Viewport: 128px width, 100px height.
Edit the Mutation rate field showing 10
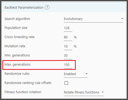(68, 46)
